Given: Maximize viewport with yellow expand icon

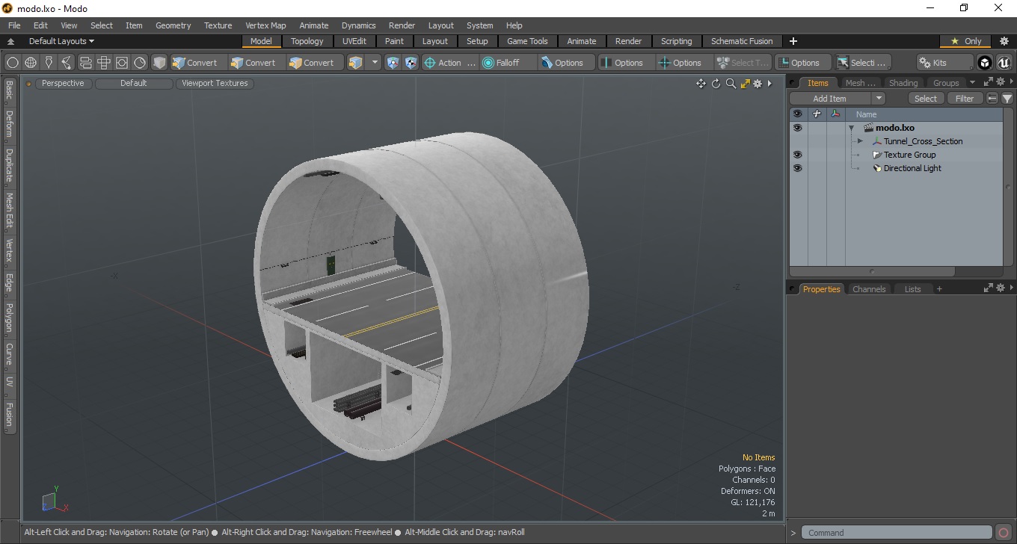Looking at the screenshot, I should (x=745, y=84).
